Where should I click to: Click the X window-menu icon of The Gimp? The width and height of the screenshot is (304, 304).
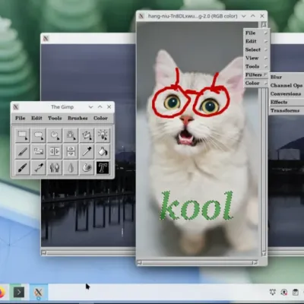(16, 107)
